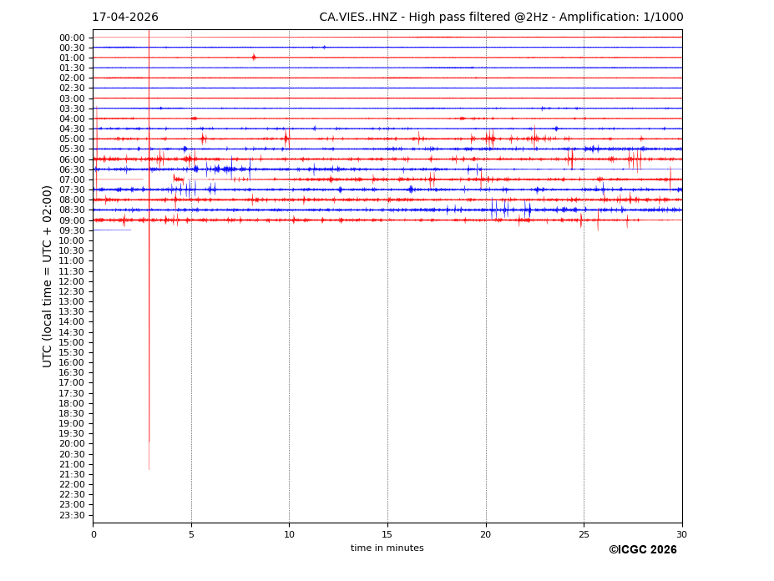
Task: Click the 15 minute x-axis tick label
Action: click(387, 534)
